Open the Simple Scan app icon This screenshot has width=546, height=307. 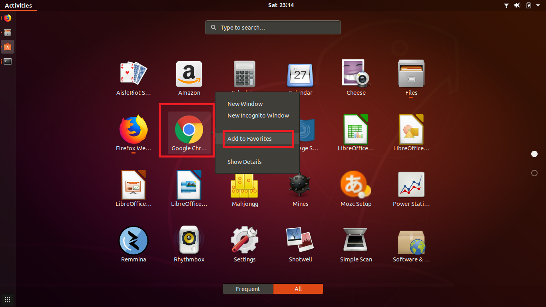pyautogui.click(x=356, y=240)
